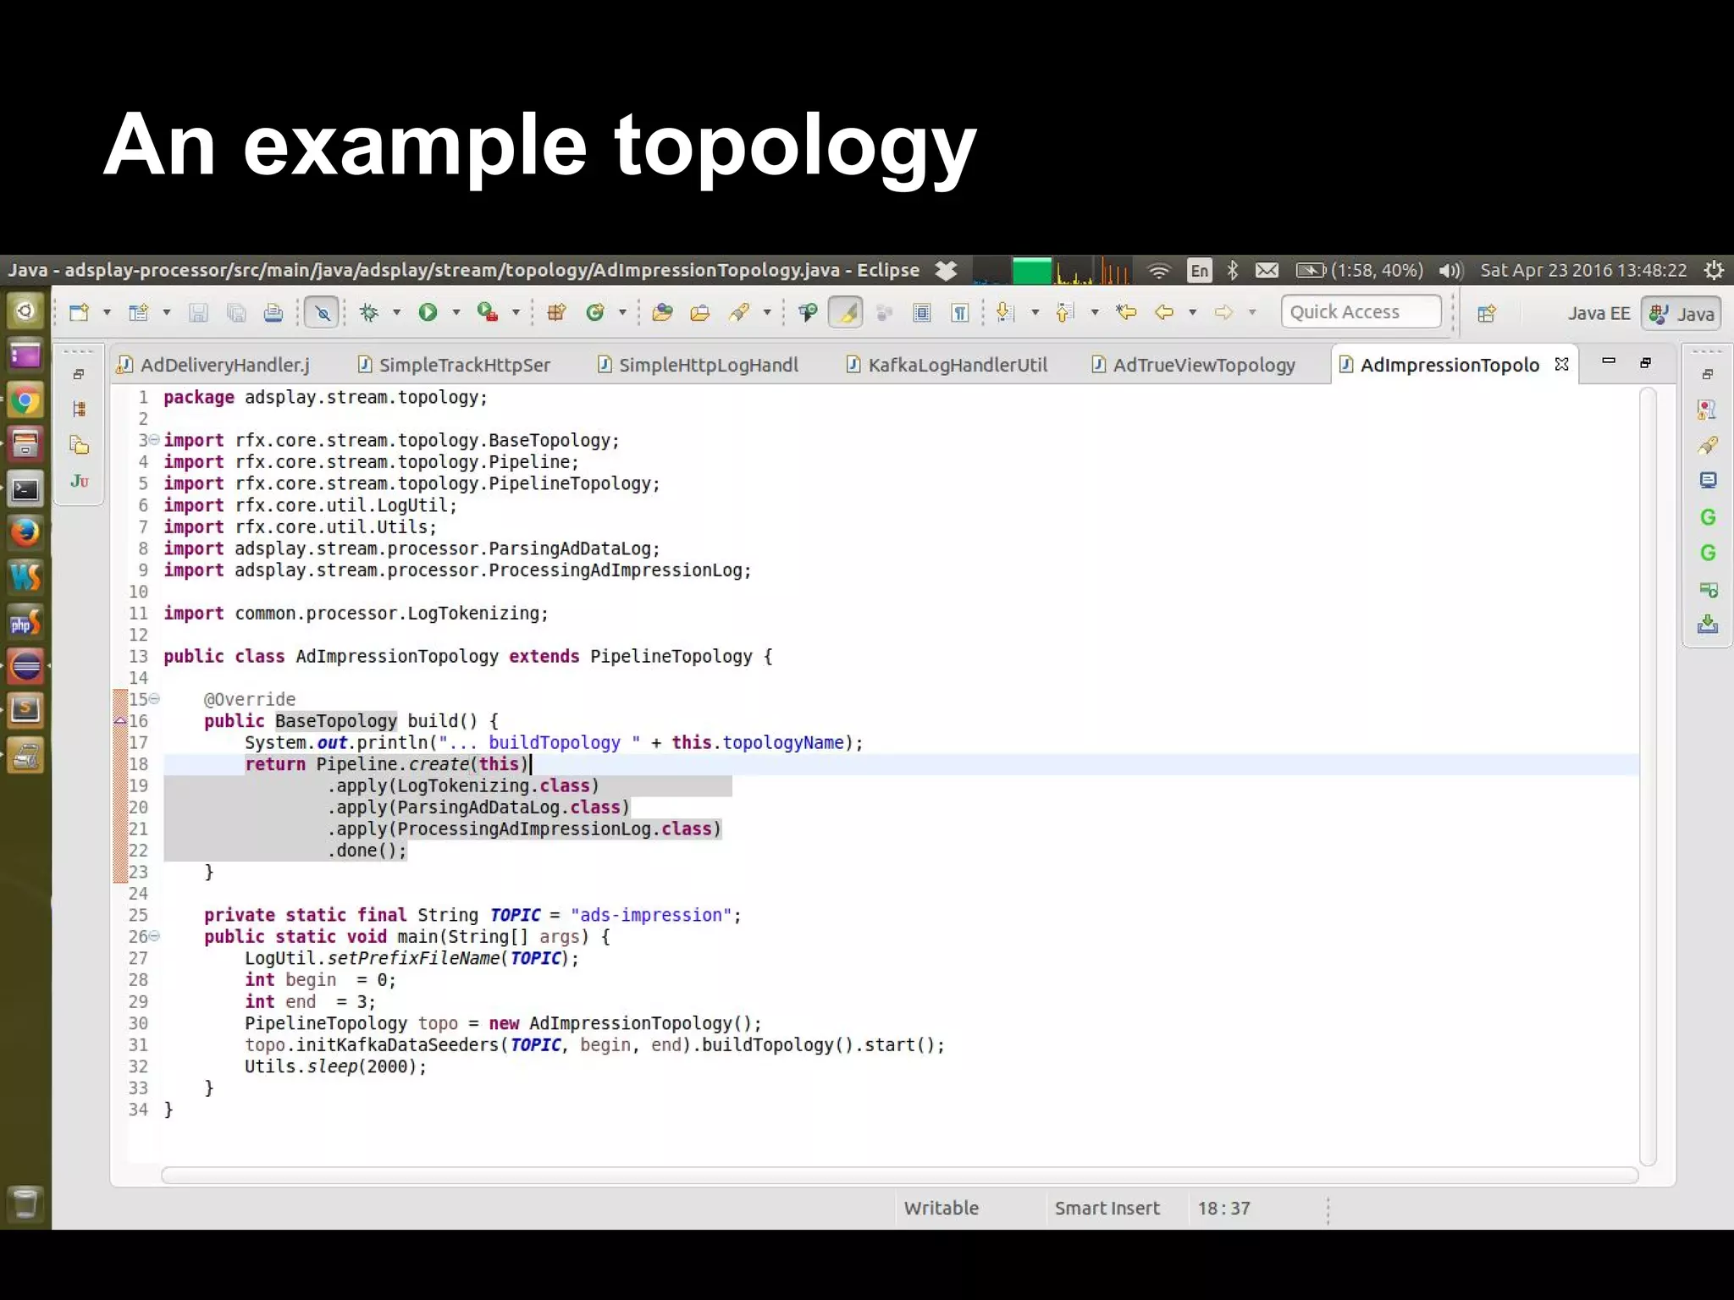1734x1300 pixels.
Task: Toggle the Skip All Breakpoints button
Action: pyautogui.click(x=323, y=312)
